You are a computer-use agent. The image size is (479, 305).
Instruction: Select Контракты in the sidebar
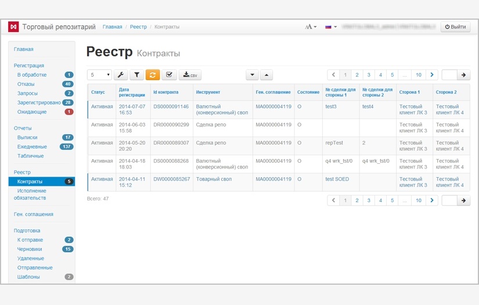42,181
